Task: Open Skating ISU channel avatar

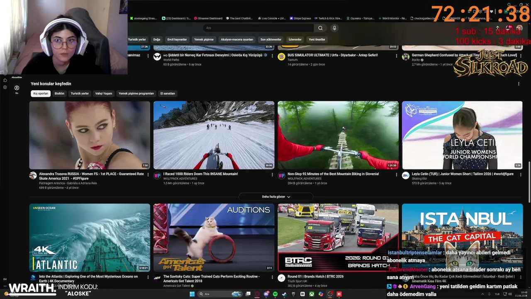Action: pos(406,176)
